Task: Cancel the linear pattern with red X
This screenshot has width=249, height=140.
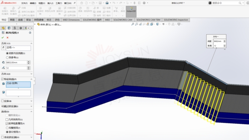Action: [8, 38]
